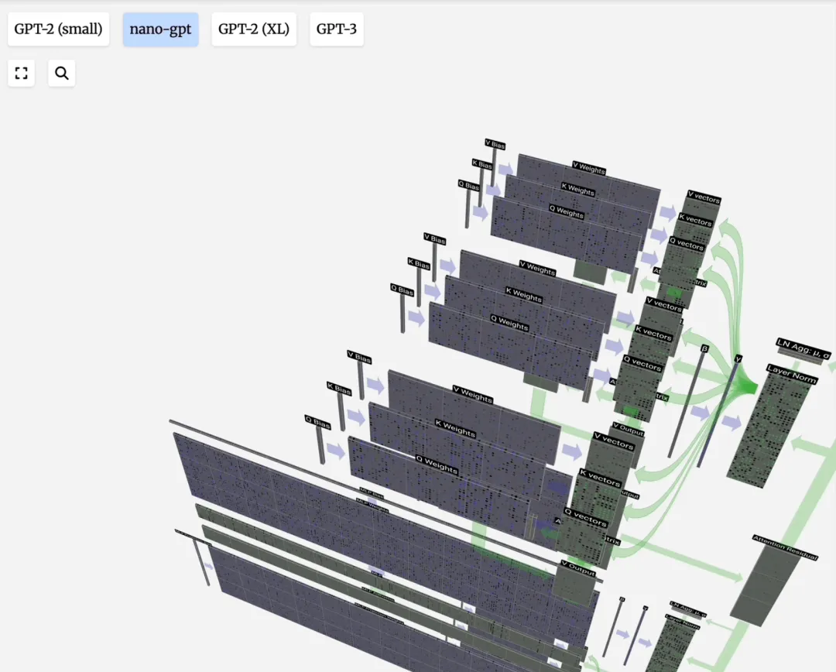Image resolution: width=836 pixels, height=672 pixels.
Task: Click the lowest V Output label
Action: click(x=577, y=568)
